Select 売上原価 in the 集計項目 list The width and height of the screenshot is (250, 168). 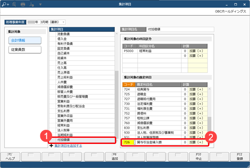[82, 73]
